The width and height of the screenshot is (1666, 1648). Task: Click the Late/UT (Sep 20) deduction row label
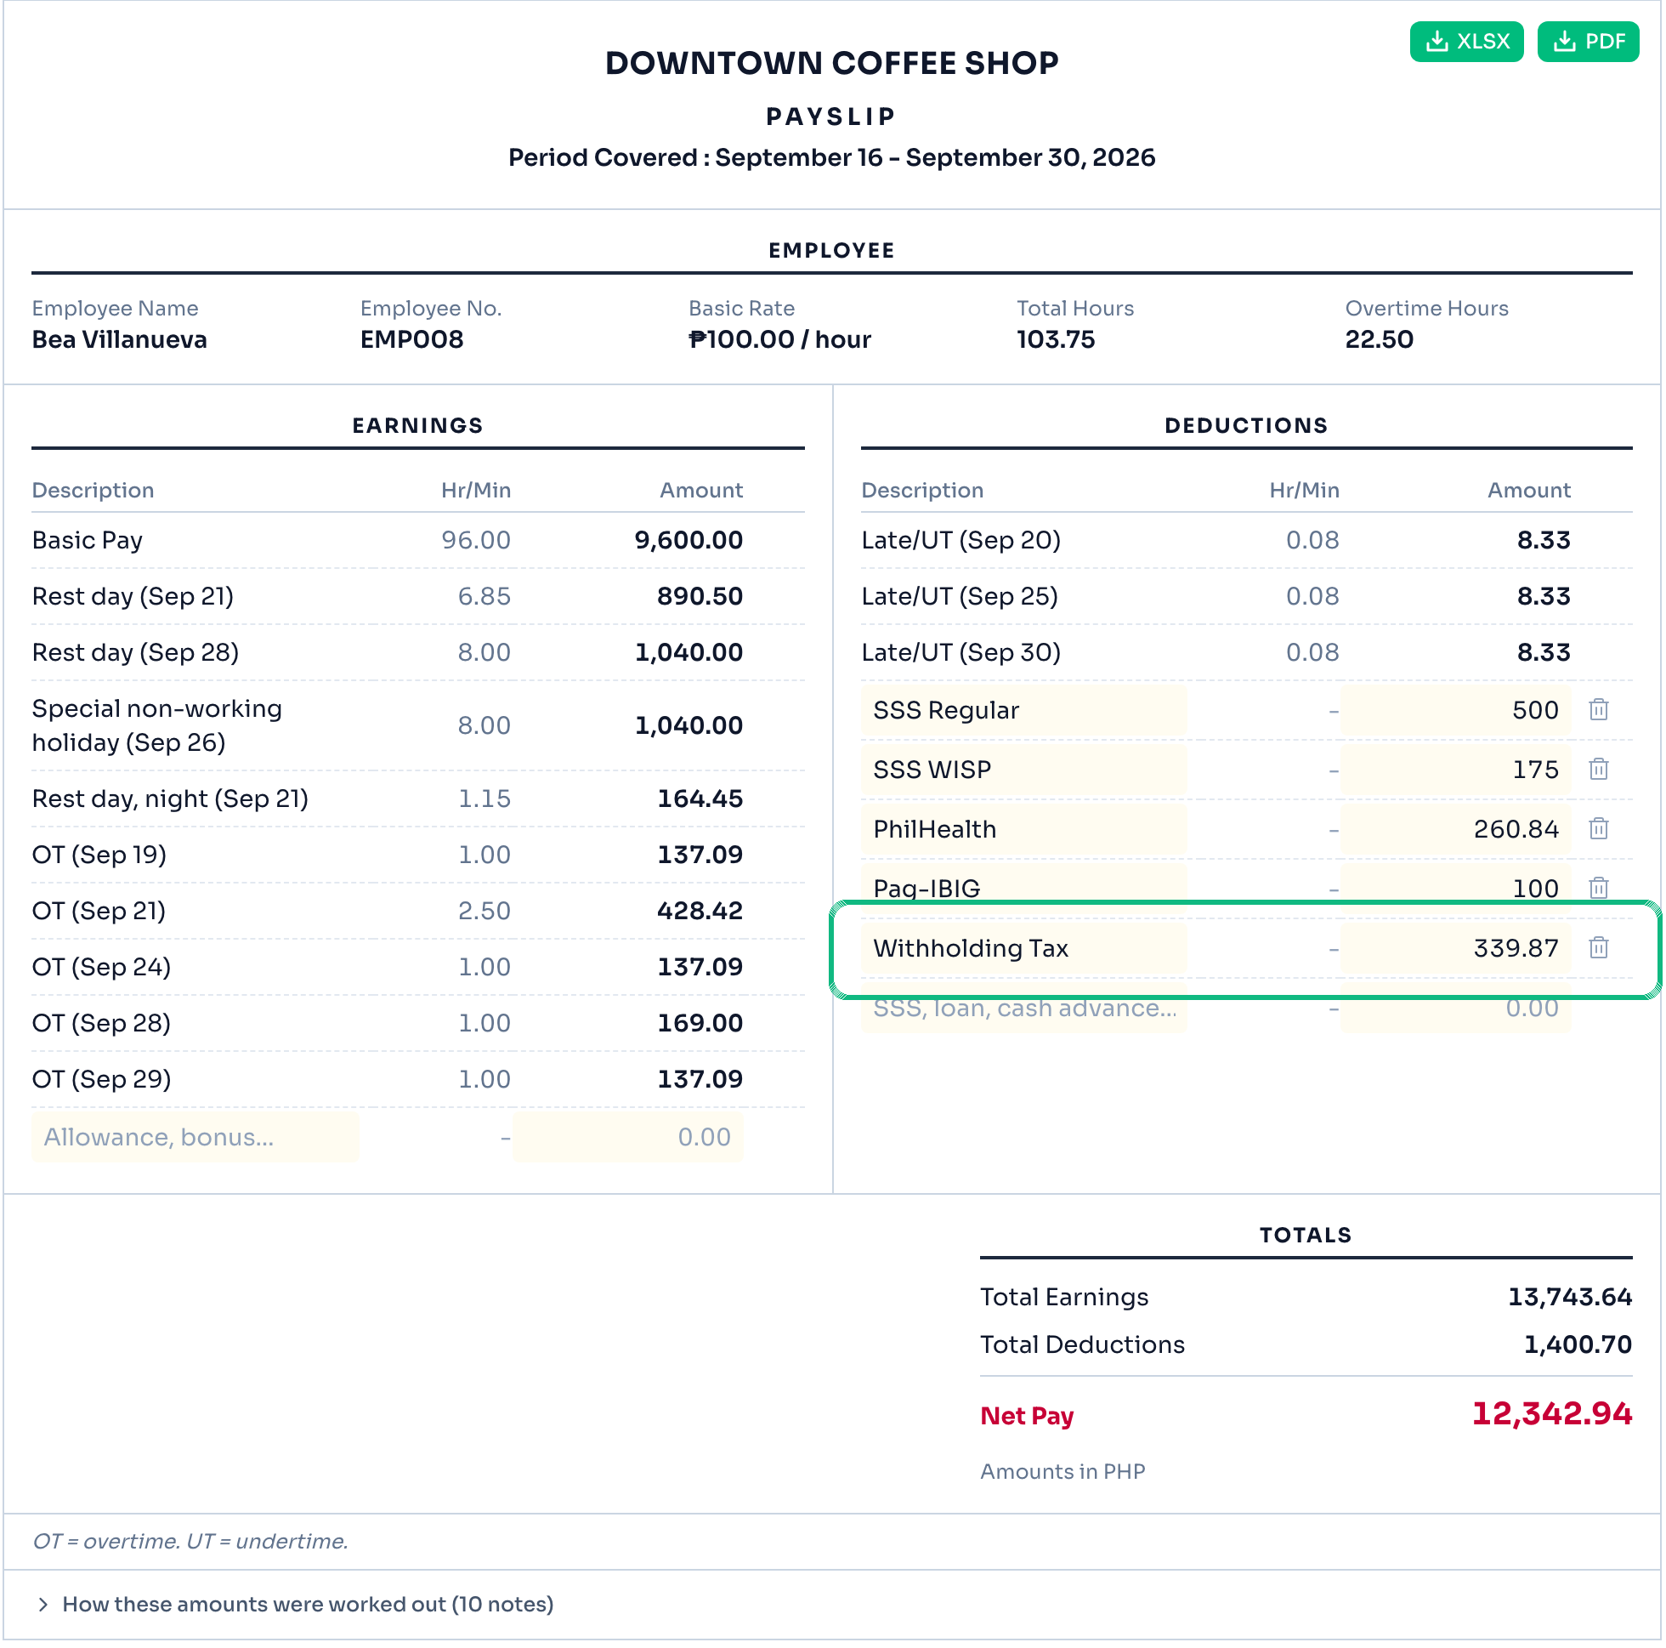tap(960, 540)
